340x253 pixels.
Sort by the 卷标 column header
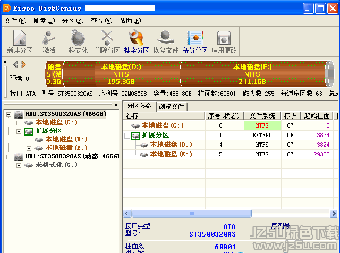(164, 116)
